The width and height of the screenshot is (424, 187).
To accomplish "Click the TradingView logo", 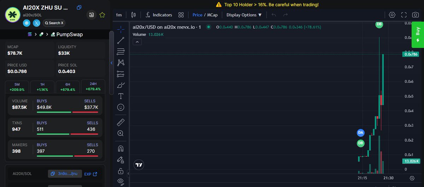I will tap(139, 165).
